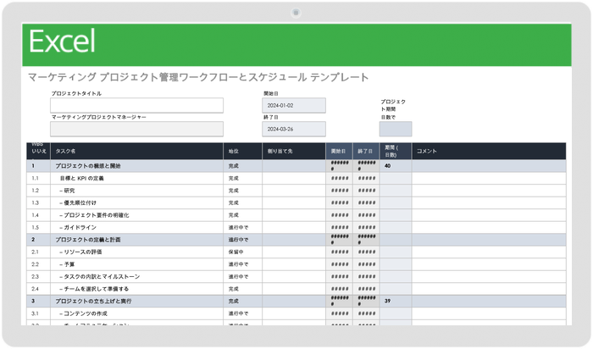The image size is (593, 349).
Task: Click WBS number 1.5
Action: click(x=36, y=227)
